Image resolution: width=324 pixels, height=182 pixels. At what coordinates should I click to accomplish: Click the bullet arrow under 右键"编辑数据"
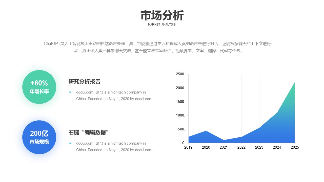coord(70,143)
